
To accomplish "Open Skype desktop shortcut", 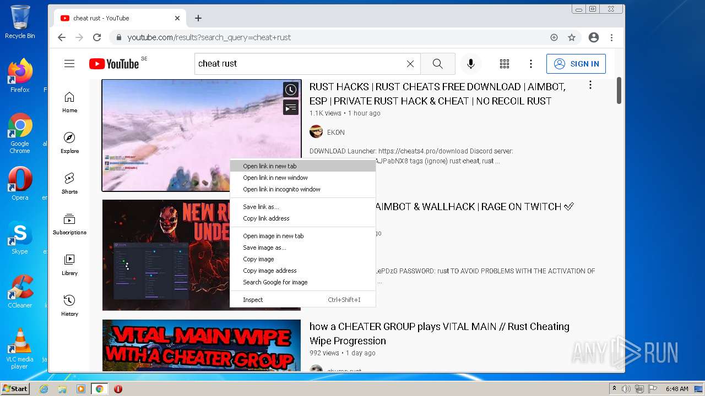I will pyautogui.click(x=20, y=238).
